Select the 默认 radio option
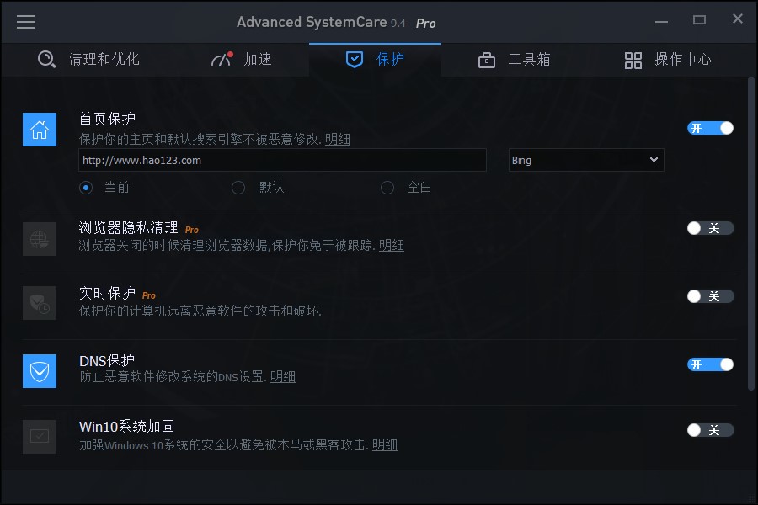The image size is (758, 505). [x=238, y=188]
